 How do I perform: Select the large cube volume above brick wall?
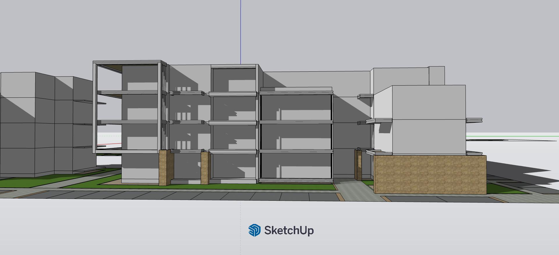pyautogui.click(x=428, y=119)
